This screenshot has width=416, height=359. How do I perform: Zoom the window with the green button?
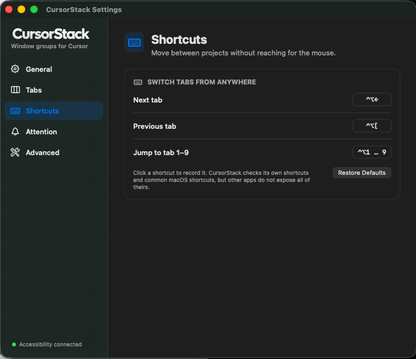click(34, 9)
